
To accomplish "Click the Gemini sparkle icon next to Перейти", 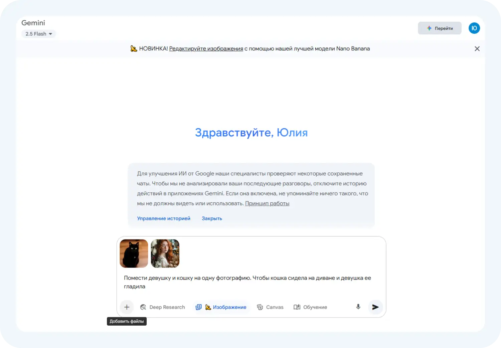I will (x=429, y=28).
